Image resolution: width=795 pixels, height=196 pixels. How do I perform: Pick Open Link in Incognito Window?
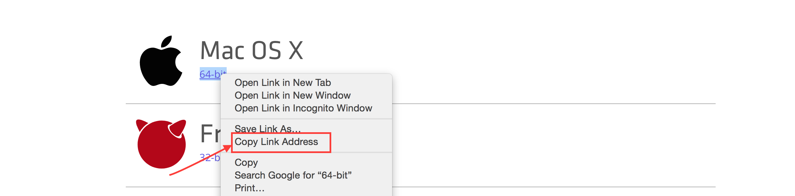(303, 108)
